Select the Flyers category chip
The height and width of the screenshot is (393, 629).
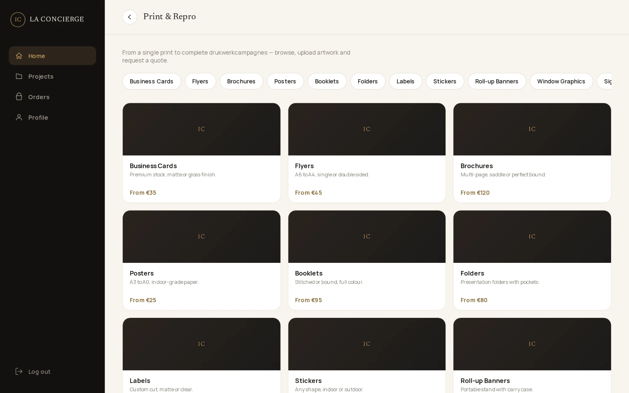point(200,81)
